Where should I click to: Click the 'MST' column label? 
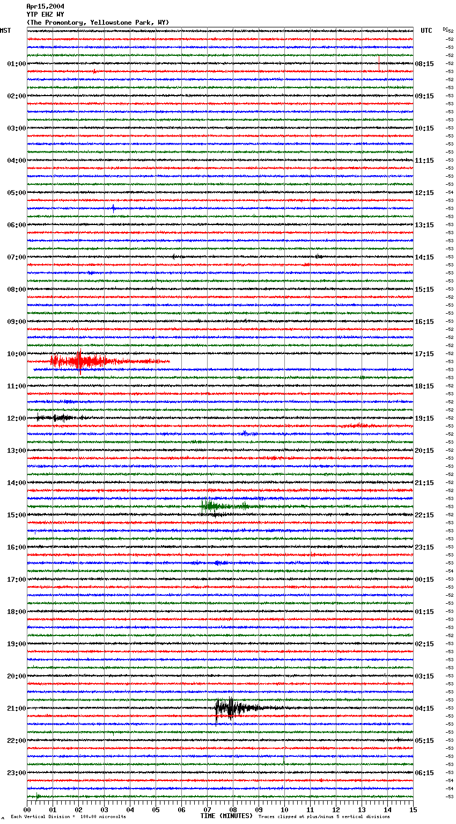point(5,31)
